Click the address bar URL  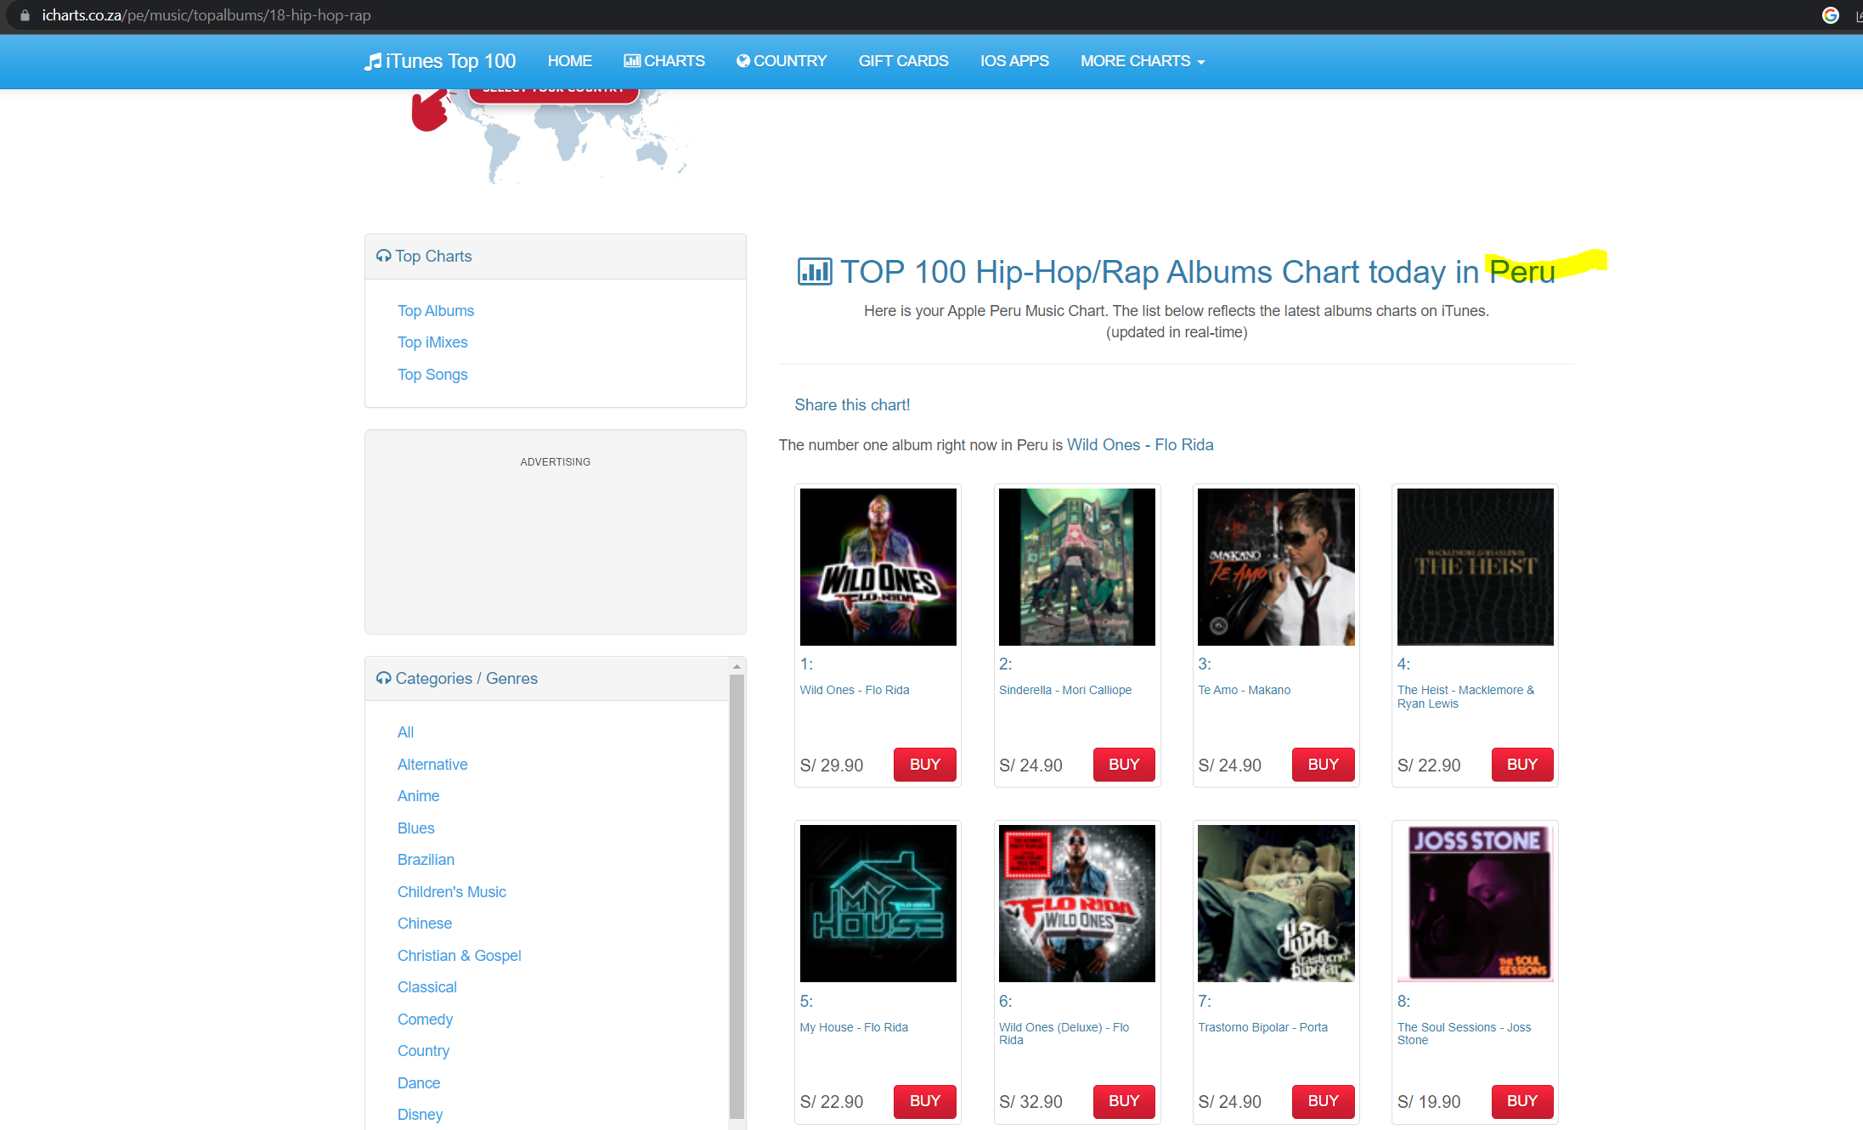[x=206, y=15]
